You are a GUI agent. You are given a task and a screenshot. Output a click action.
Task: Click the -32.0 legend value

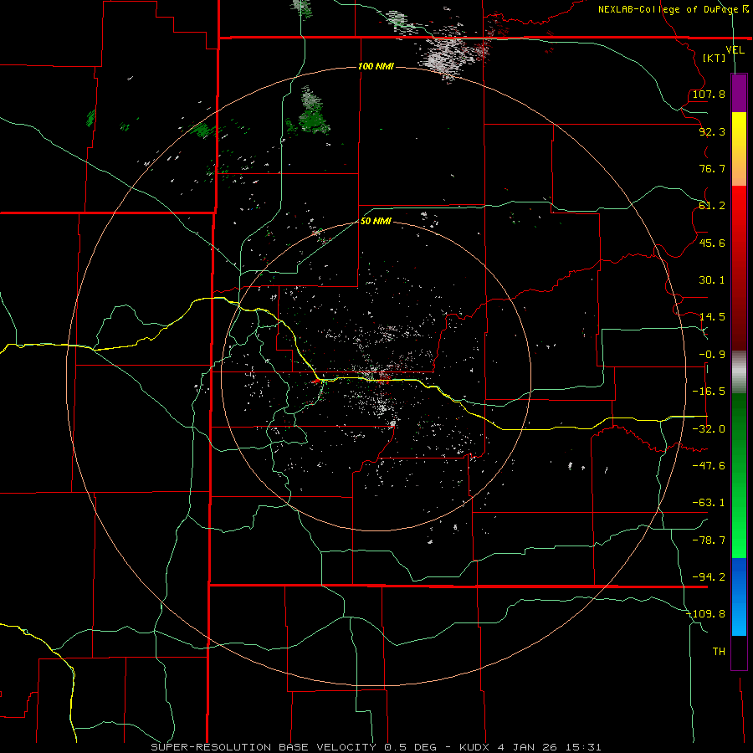point(709,429)
